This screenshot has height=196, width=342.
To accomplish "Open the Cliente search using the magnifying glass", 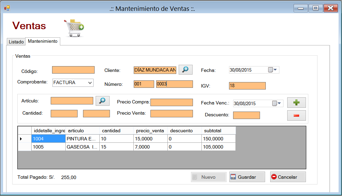I will click(x=185, y=70).
